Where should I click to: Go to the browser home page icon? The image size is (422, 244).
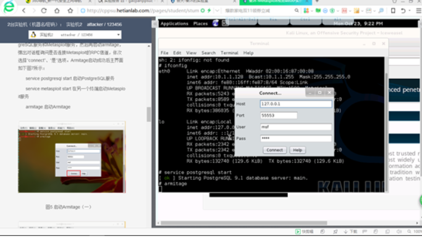[x=57, y=10]
